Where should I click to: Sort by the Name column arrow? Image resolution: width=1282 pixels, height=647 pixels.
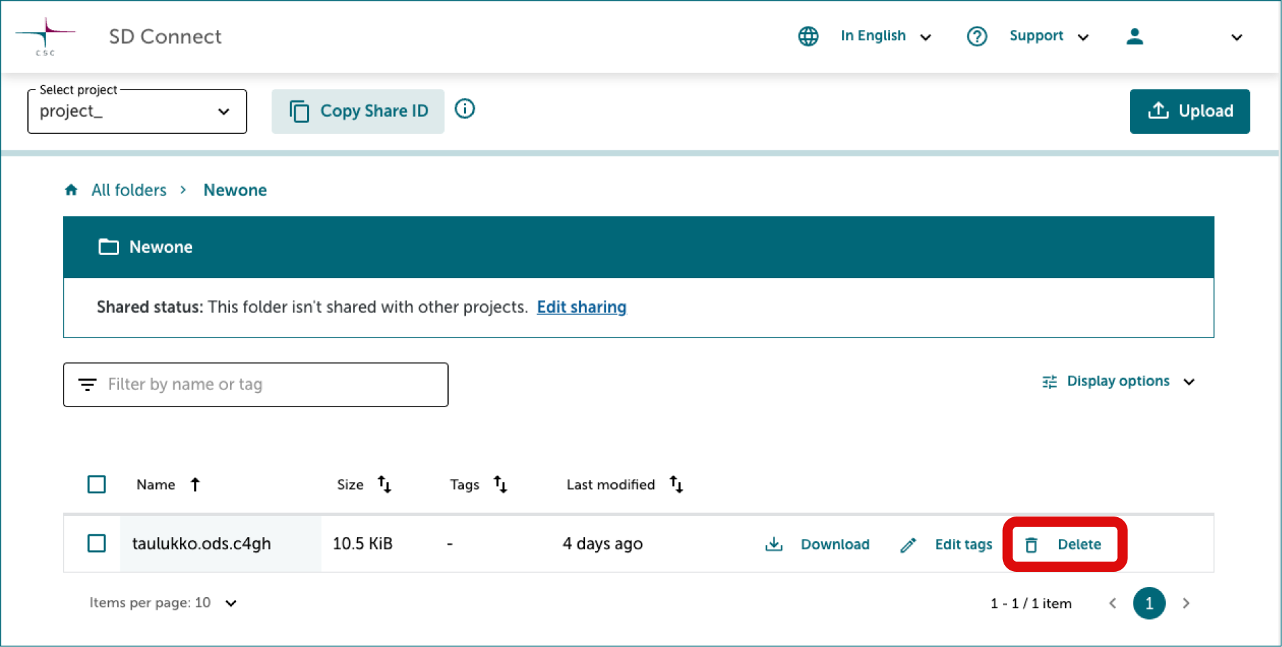coord(196,484)
